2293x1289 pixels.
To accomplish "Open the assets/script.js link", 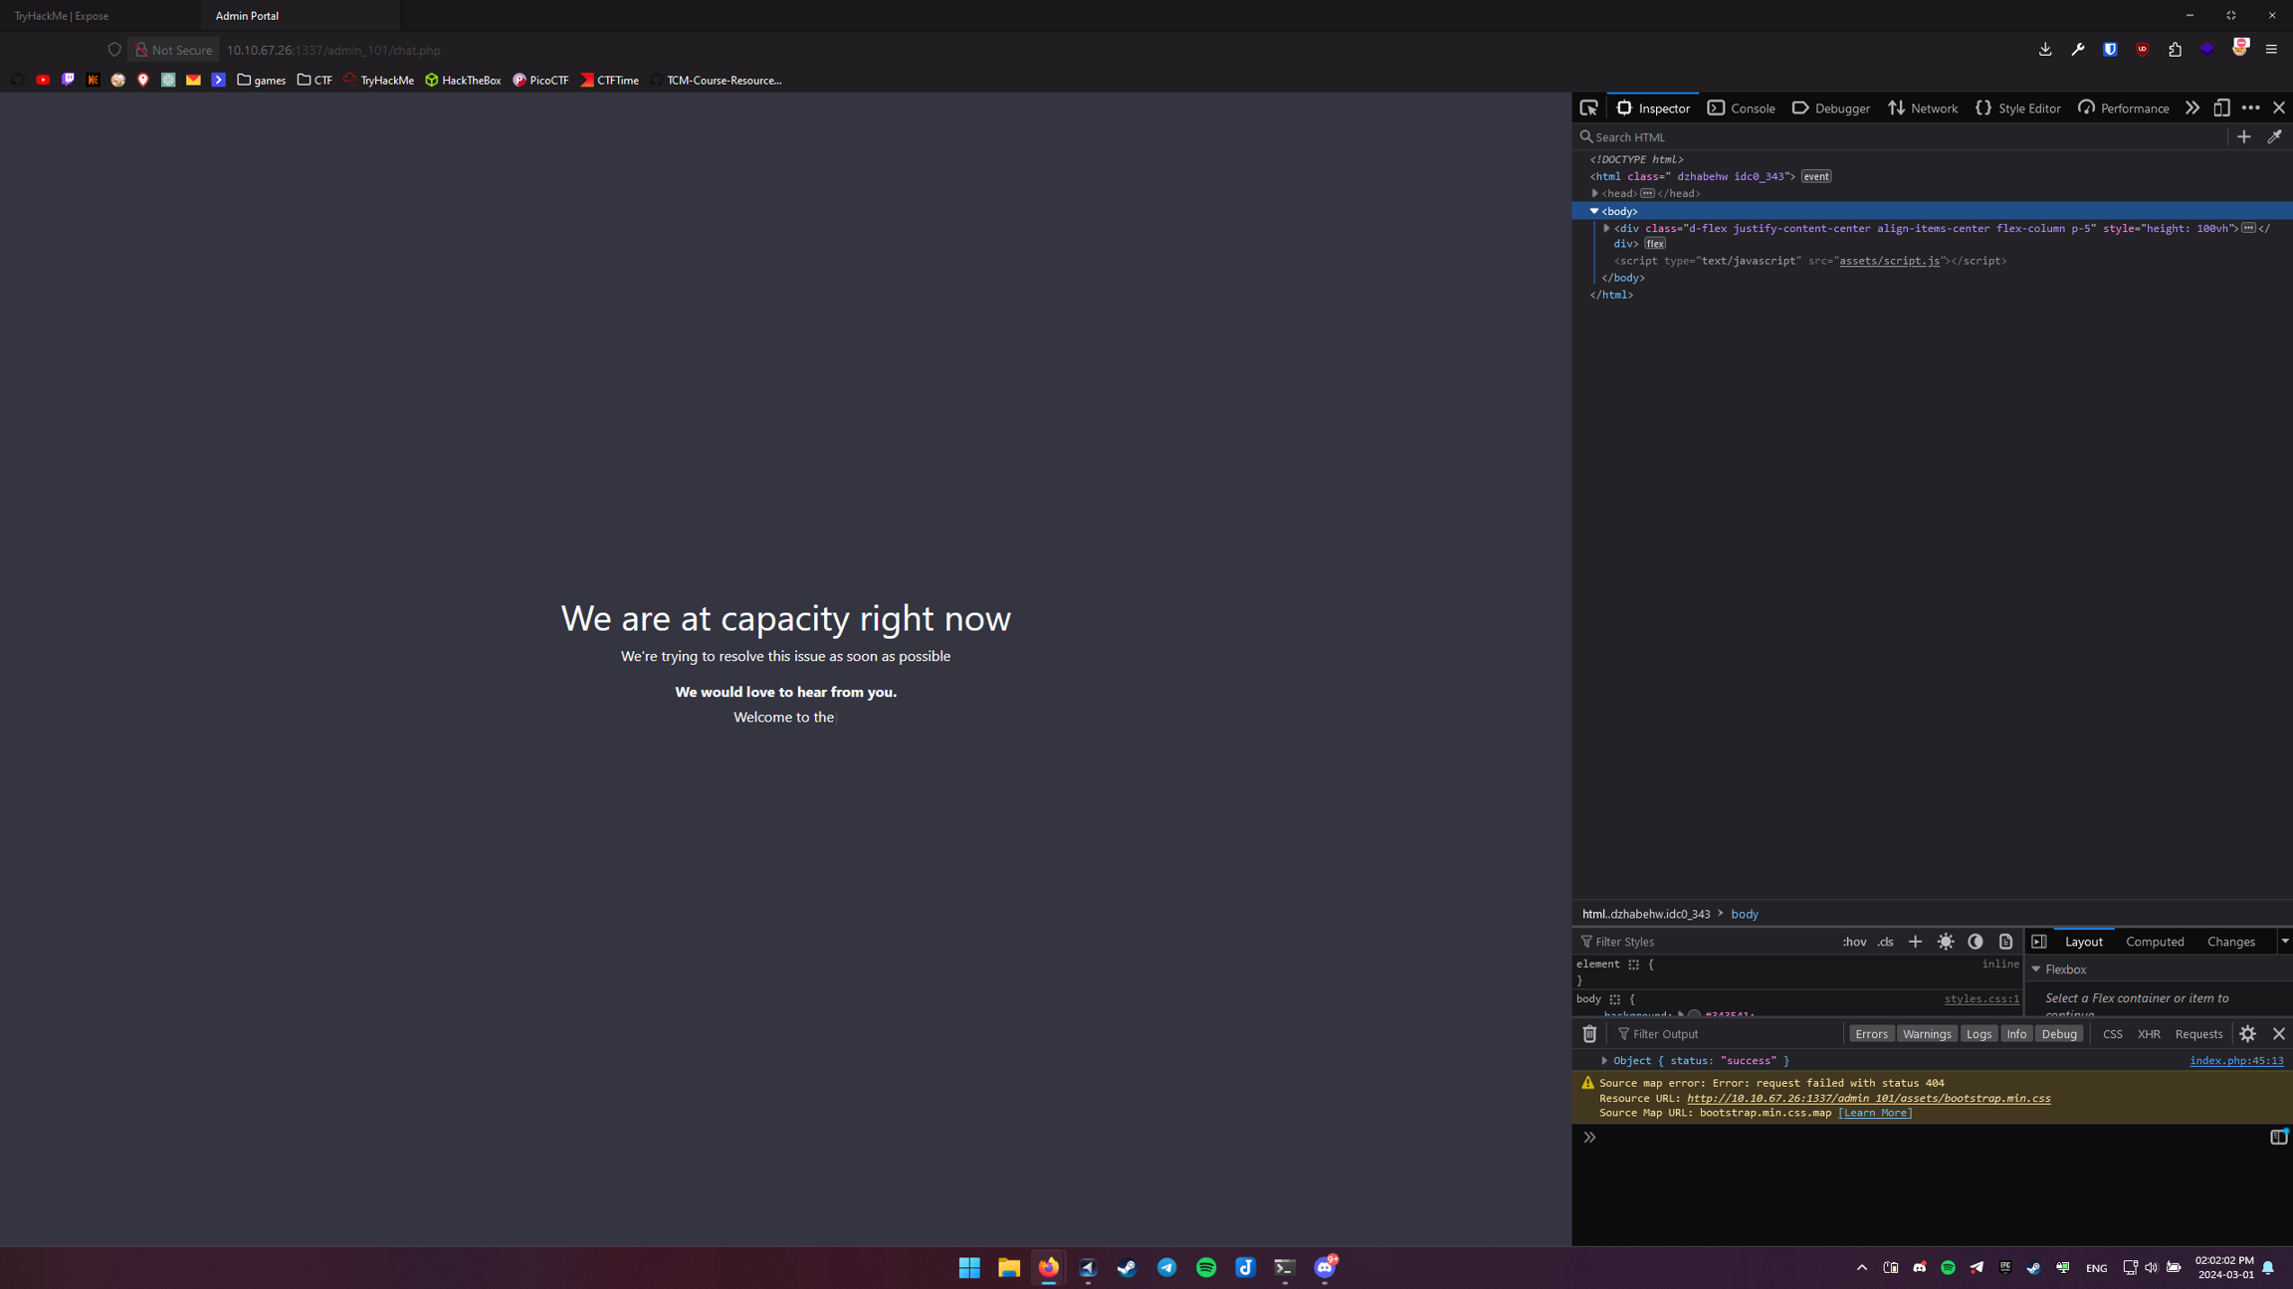I will coord(1889,261).
